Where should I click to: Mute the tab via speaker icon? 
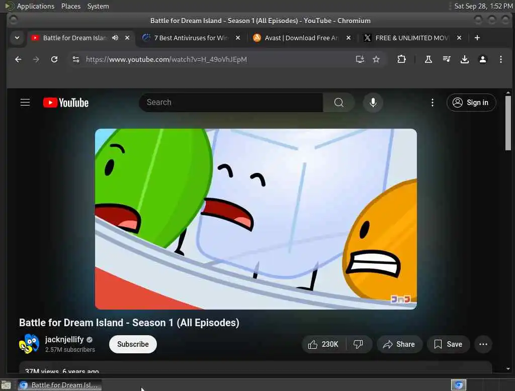tap(115, 38)
